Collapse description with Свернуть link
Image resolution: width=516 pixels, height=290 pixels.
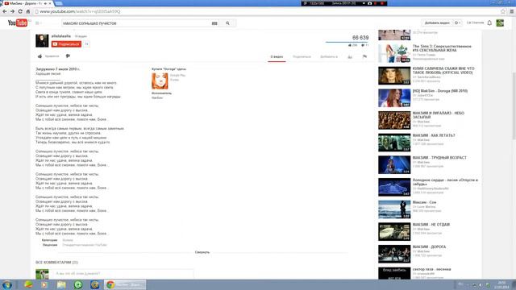pyautogui.click(x=202, y=252)
